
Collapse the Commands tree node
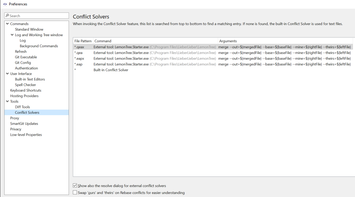click(7, 24)
